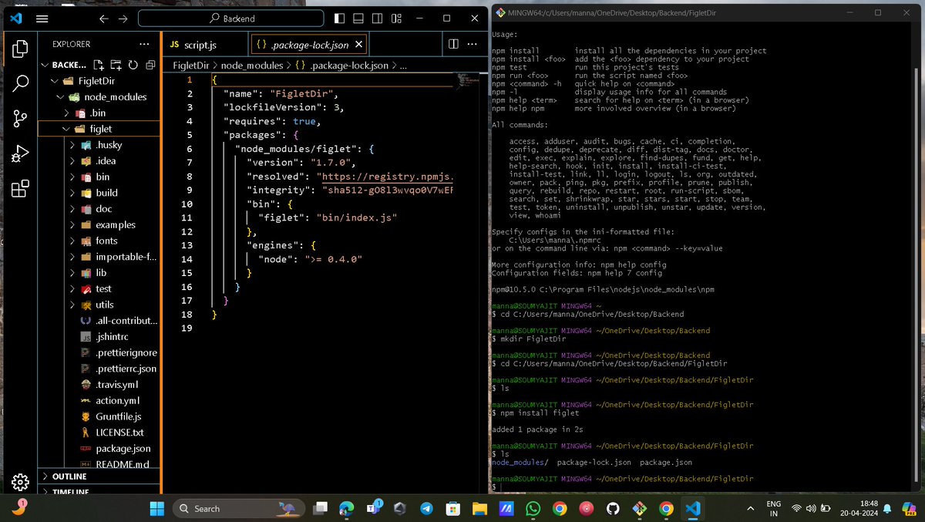Click the editor minimap preview

click(x=469, y=82)
